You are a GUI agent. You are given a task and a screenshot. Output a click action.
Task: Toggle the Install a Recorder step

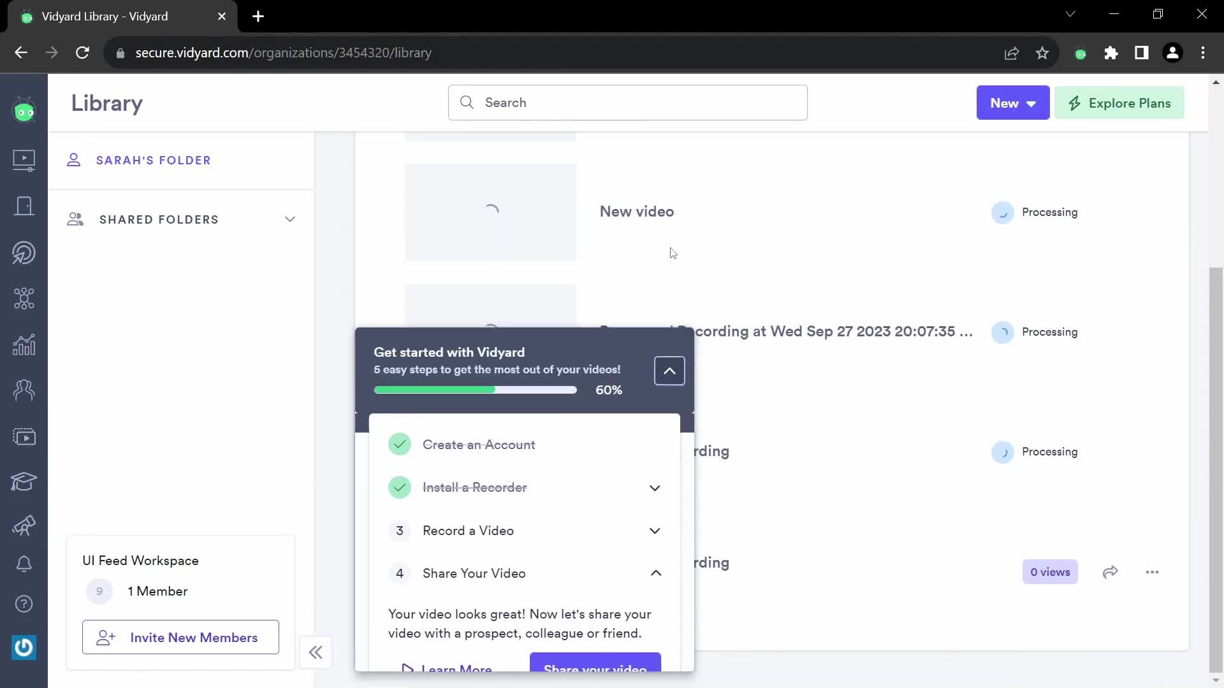tap(655, 488)
